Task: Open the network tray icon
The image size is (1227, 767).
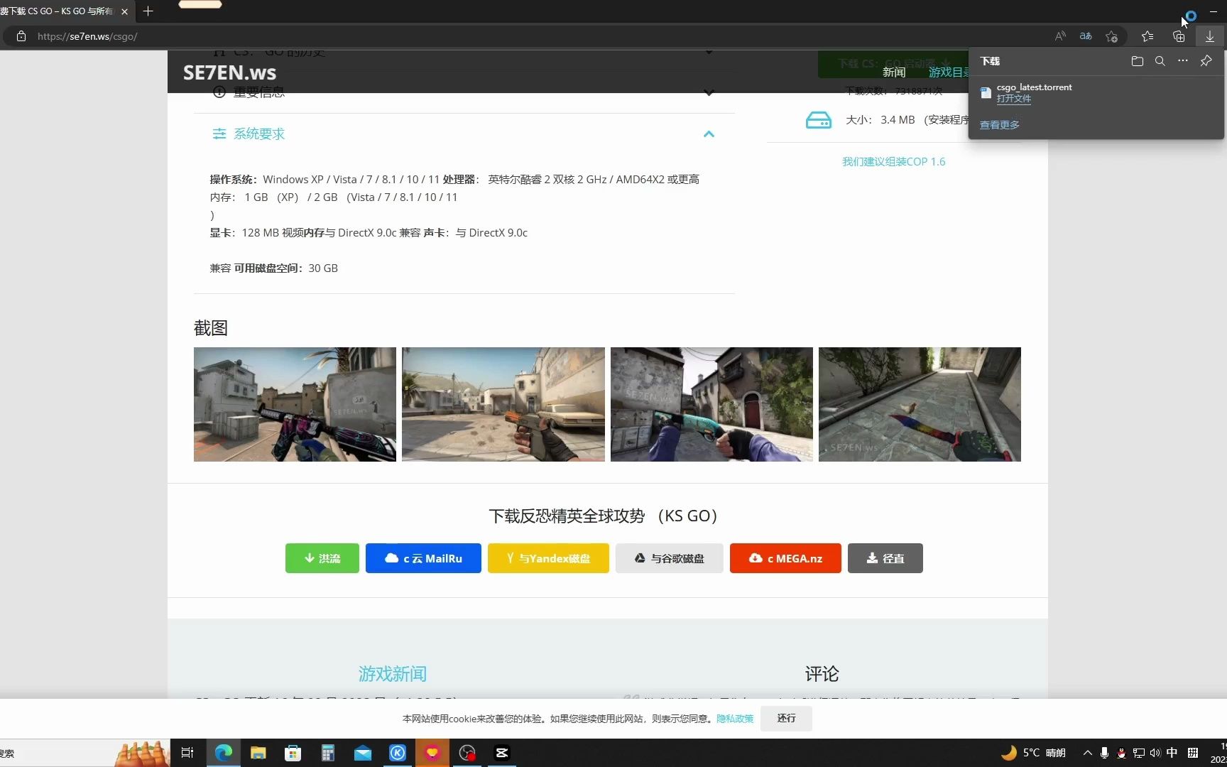Action: point(1138,753)
